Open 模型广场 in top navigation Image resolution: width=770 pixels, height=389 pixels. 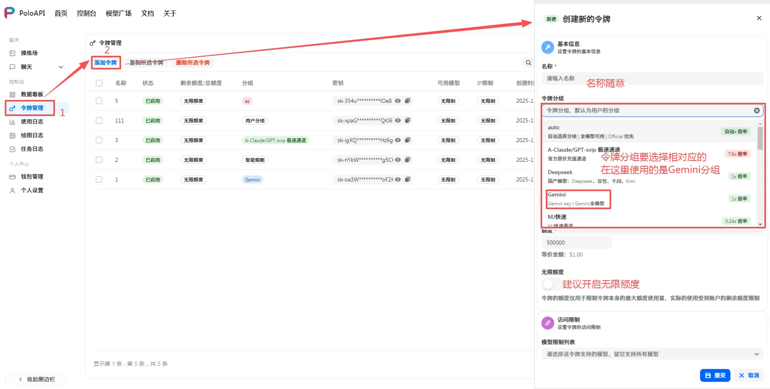coord(119,13)
